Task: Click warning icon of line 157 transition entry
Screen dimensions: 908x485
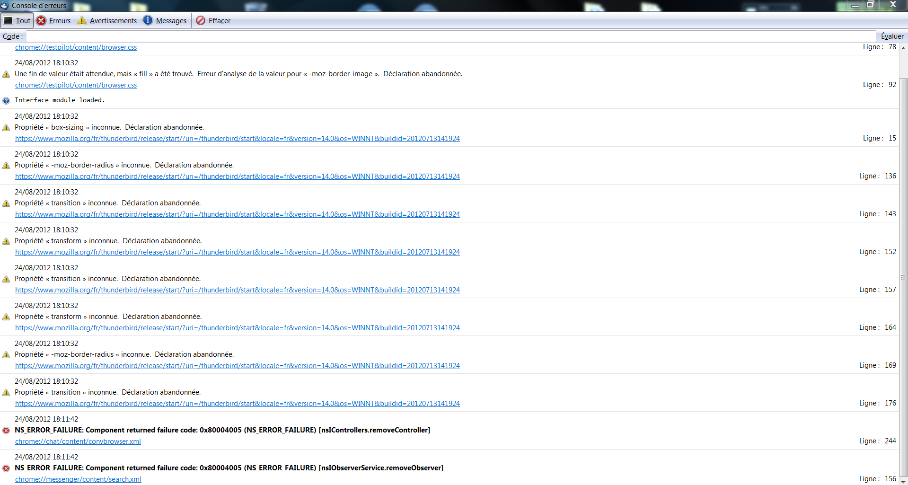Action: (x=6, y=279)
